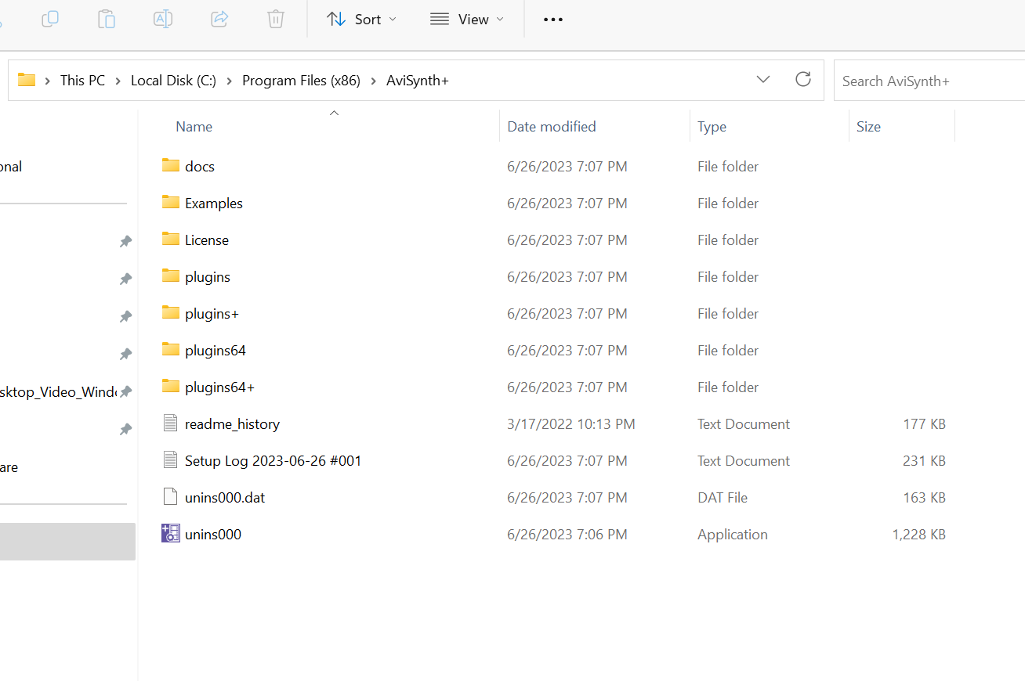Expand the address bar history dropdown

click(763, 80)
